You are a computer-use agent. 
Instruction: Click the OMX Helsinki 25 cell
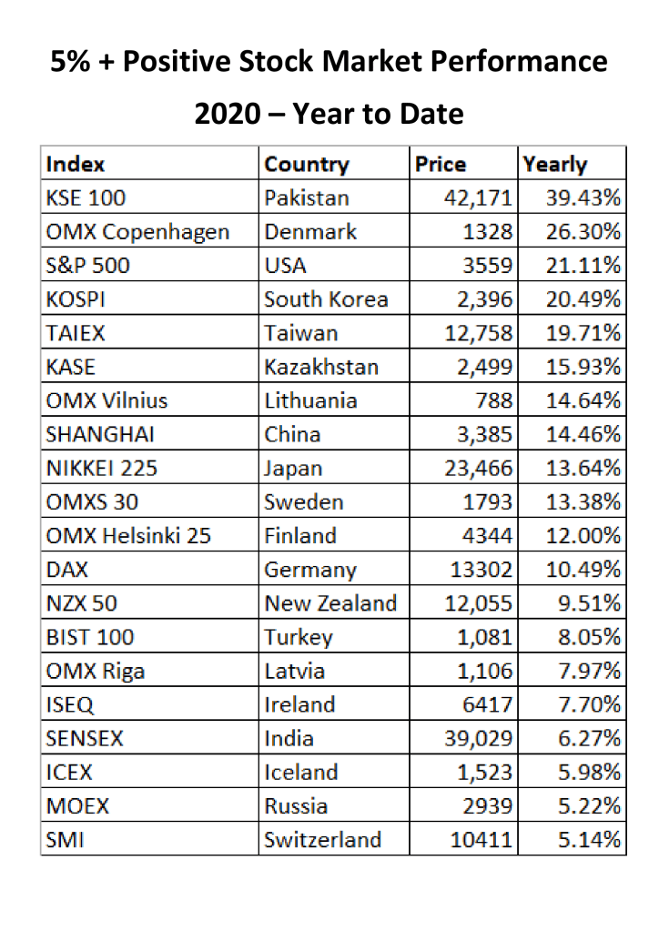(128, 536)
